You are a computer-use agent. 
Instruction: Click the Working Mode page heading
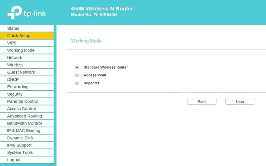(86, 41)
